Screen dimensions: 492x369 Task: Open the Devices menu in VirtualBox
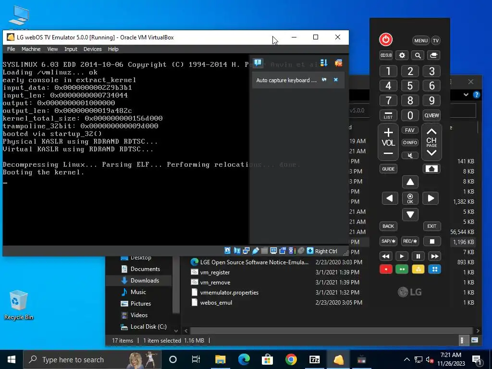[93, 49]
